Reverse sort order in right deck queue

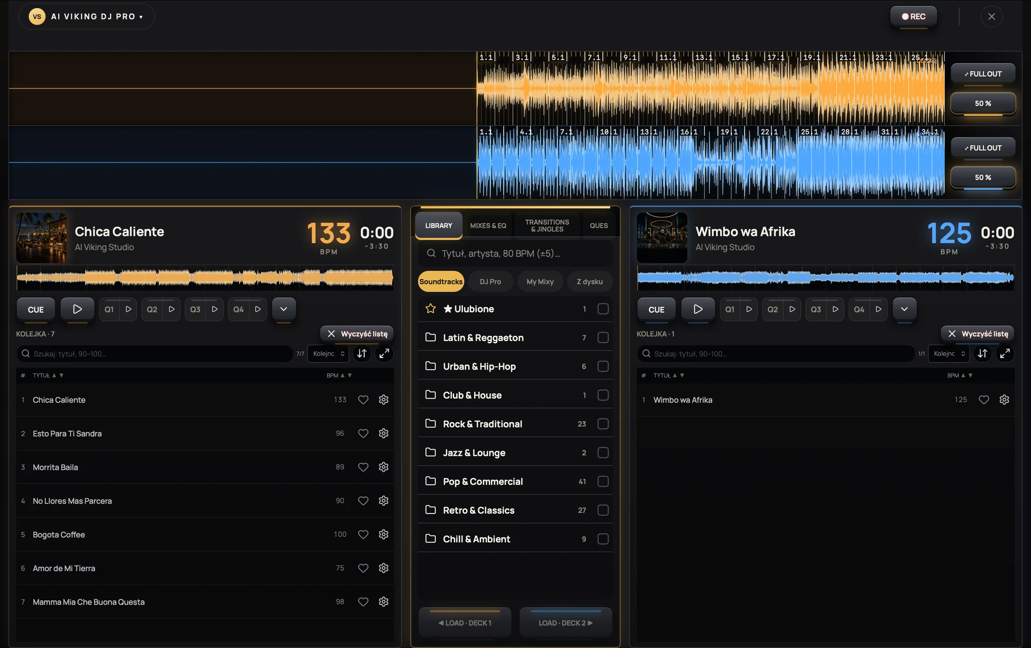tap(982, 353)
